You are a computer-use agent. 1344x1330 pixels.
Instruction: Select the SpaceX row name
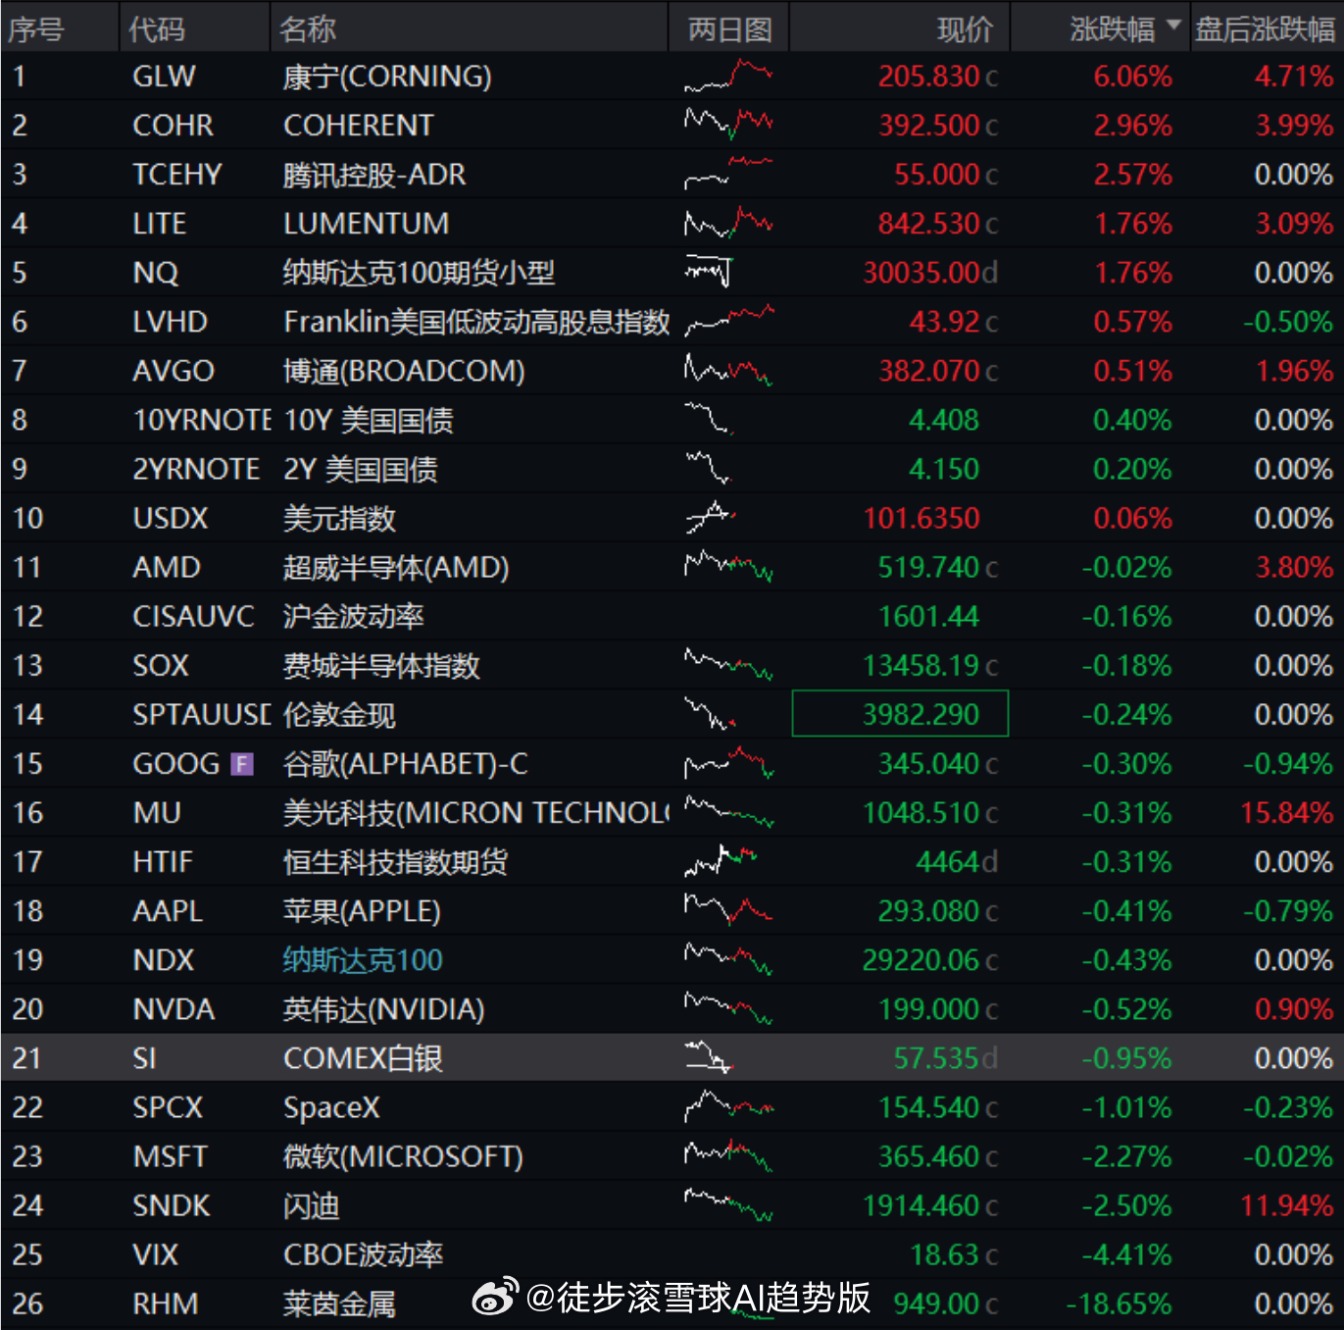tap(331, 1107)
